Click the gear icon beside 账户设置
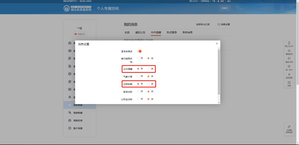Viewport: 299px width, 145px height. pyautogui.click(x=70, y=128)
